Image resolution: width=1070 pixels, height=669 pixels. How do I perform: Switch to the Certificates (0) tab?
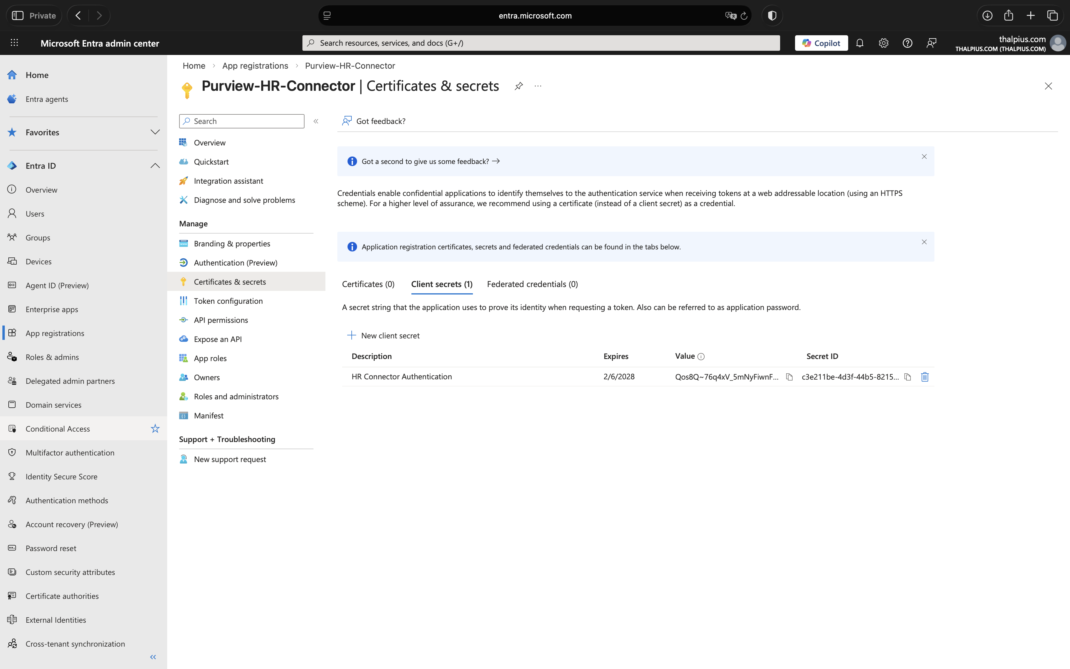point(368,284)
